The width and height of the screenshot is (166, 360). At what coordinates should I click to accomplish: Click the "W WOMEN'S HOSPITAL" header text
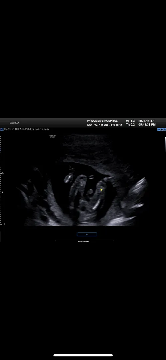point(102,121)
